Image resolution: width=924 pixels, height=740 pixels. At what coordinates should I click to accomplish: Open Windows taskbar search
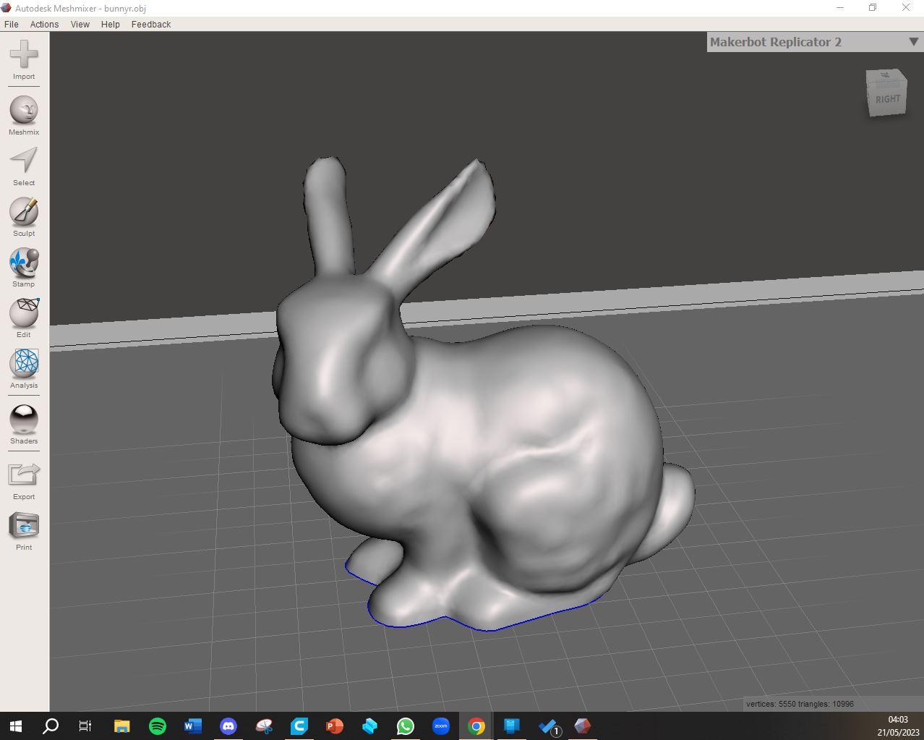click(51, 726)
